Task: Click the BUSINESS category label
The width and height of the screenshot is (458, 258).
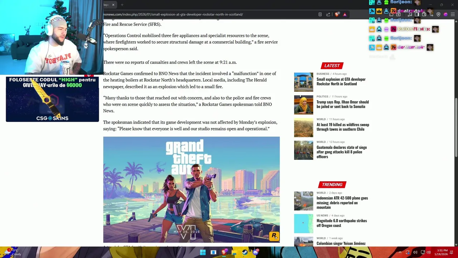Action: [323, 74]
